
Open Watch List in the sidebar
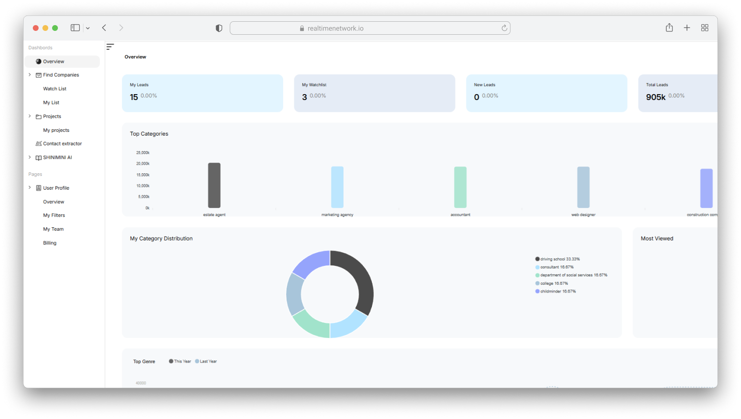[55, 89]
